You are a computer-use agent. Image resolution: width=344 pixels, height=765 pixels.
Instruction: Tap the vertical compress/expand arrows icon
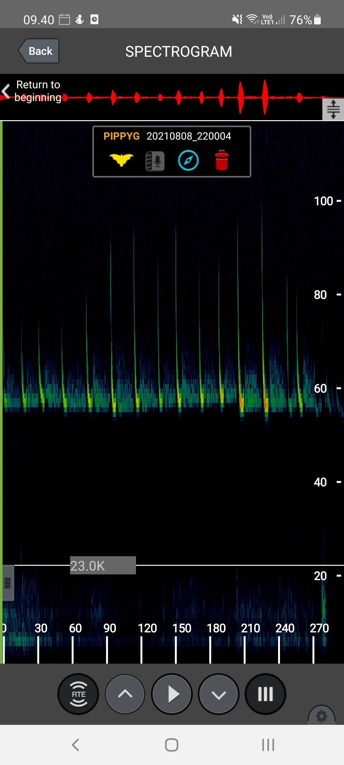(333, 109)
